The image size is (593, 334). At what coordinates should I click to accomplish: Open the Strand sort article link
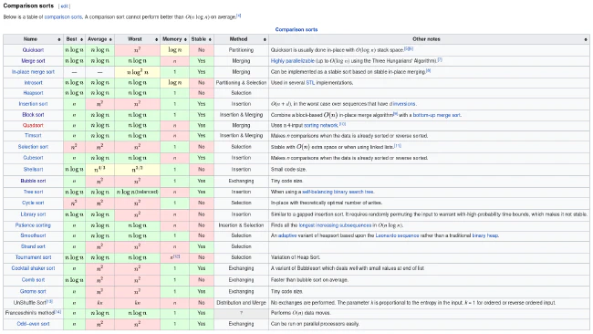tap(33, 246)
